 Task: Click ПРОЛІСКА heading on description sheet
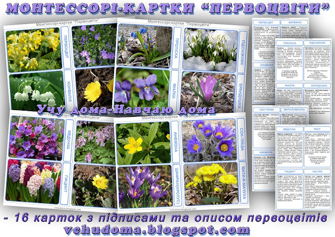click(289, 43)
